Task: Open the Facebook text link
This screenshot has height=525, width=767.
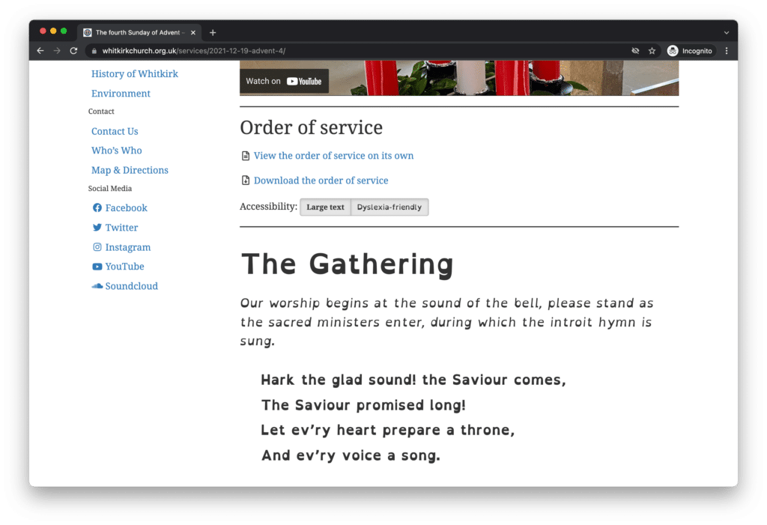Action: pyautogui.click(x=126, y=208)
